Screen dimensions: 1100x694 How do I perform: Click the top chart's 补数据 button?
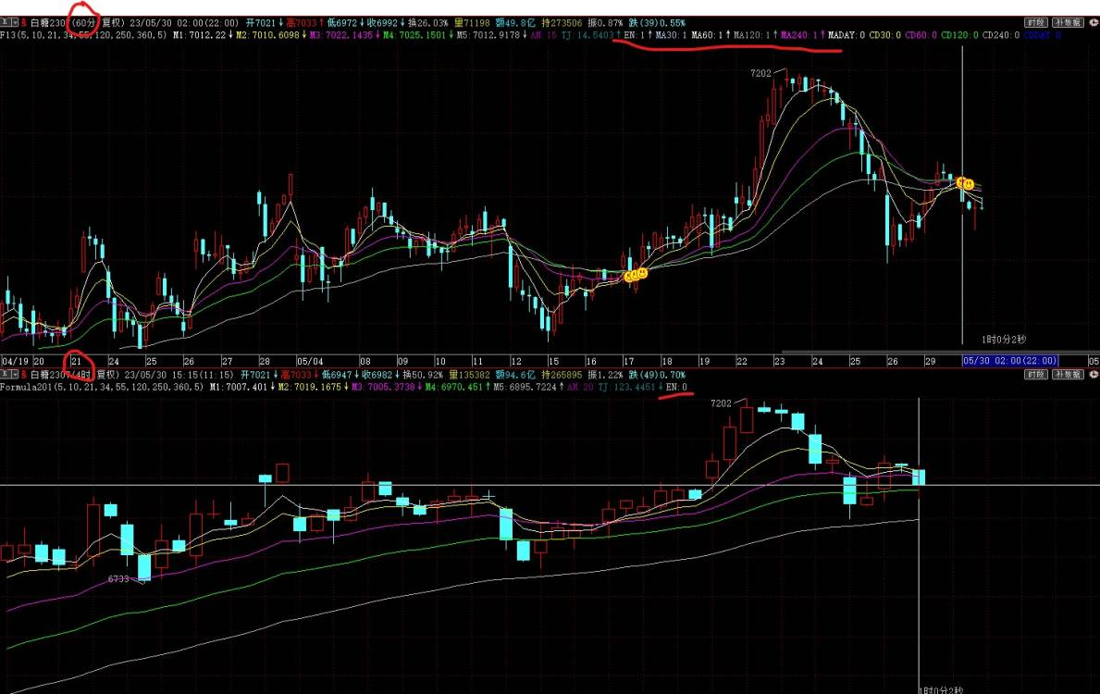pyautogui.click(x=1068, y=22)
